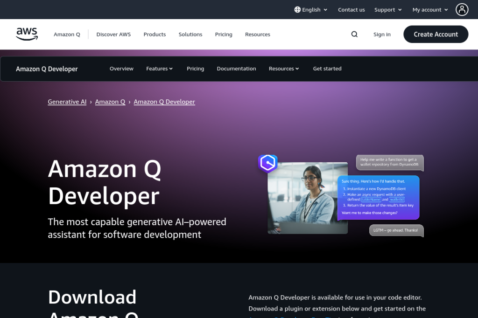Go to the Overview tab
478x318 pixels.
[121, 69]
